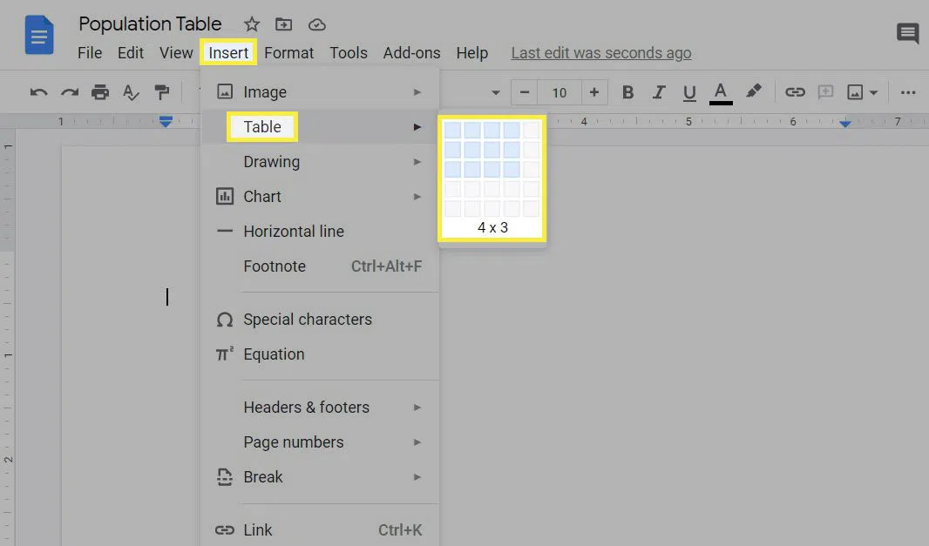Open the highlight color pen tool
The width and height of the screenshot is (929, 546).
[754, 91]
